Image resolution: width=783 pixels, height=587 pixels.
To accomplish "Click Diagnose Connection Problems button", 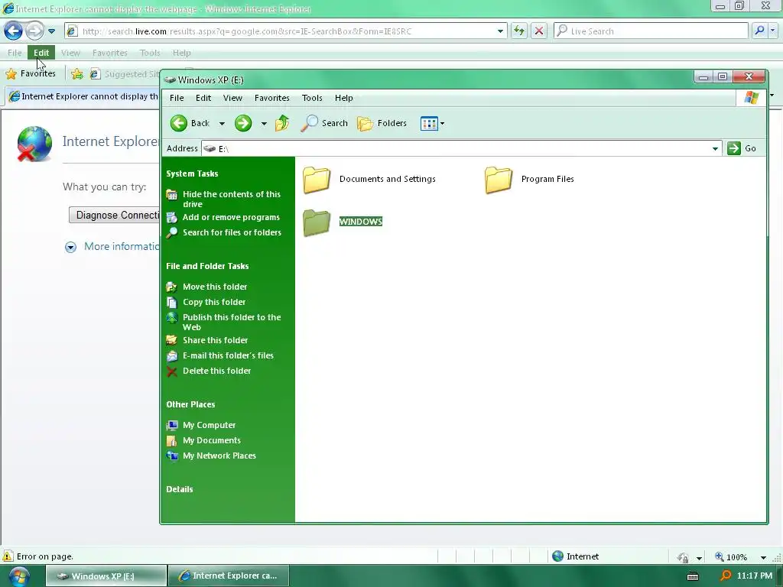I will pyautogui.click(x=115, y=215).
